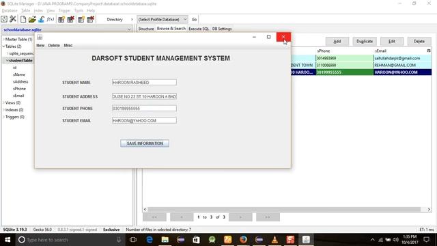The height and width of the screenshot is (246, 437).
Task: Click the scrollbar's right arrow under the table
Action: click(429, 209)
